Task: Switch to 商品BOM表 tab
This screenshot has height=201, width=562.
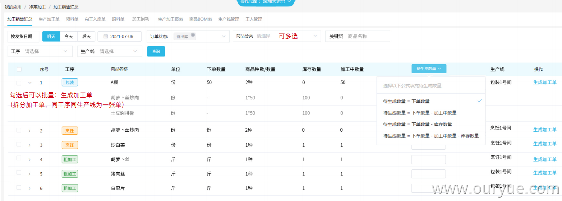Action: (x=200, y=19)
